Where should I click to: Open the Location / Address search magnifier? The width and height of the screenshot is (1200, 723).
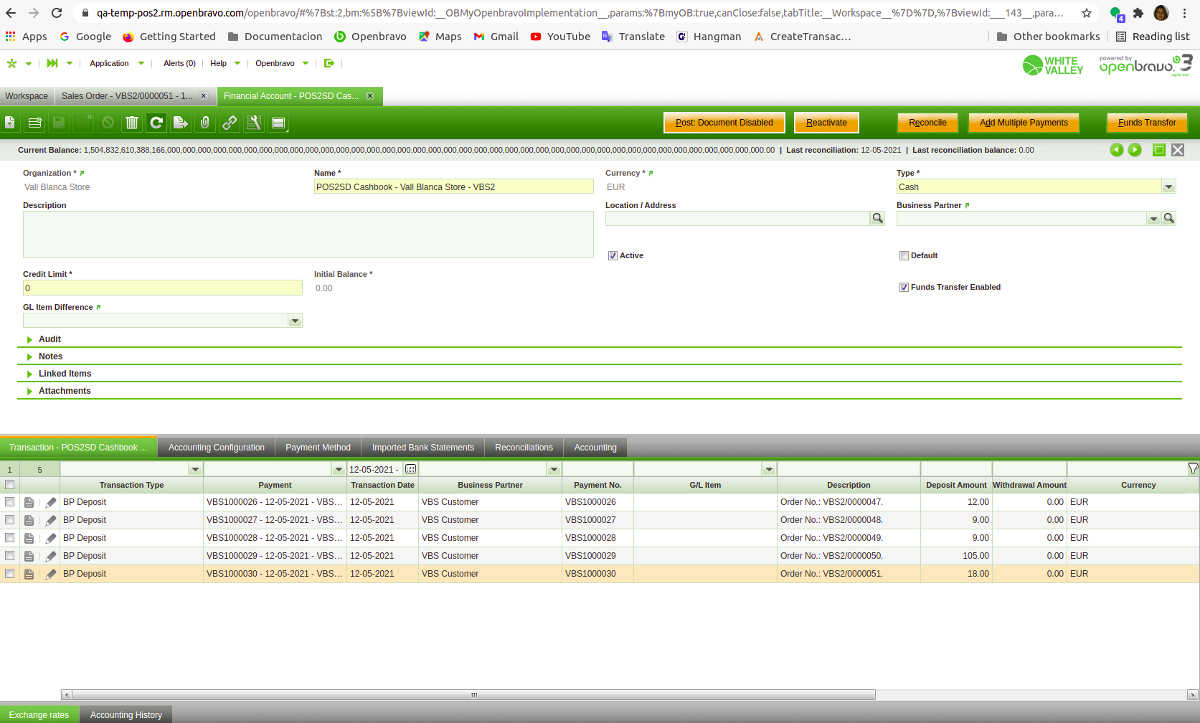click(877, 219)
